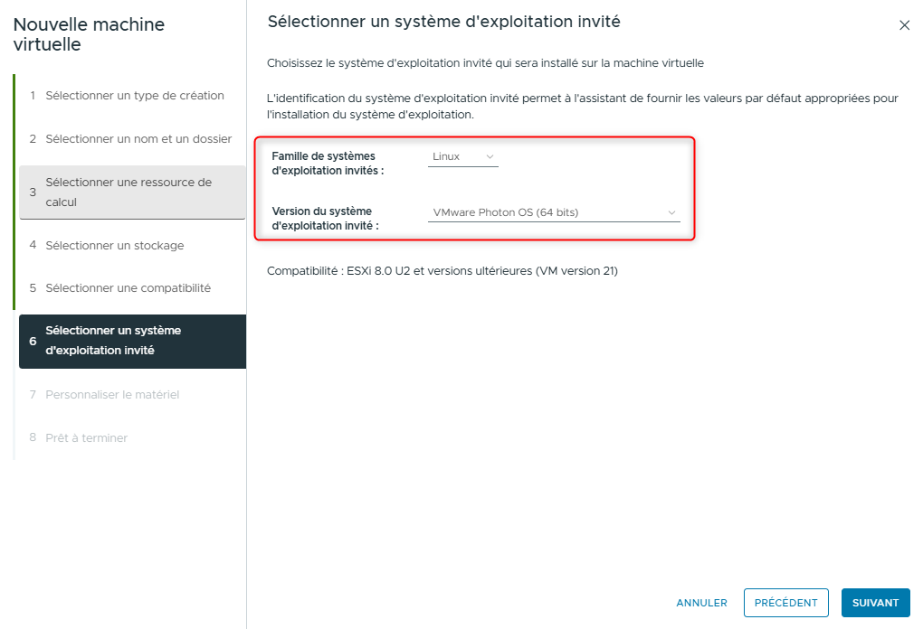Click the Famille de systèmes d'exploitation invités label

(x=327, y=164)
